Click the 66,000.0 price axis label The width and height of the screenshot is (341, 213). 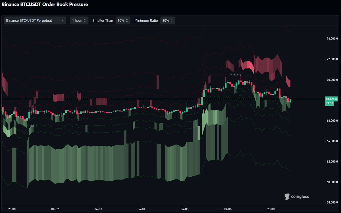332,121
